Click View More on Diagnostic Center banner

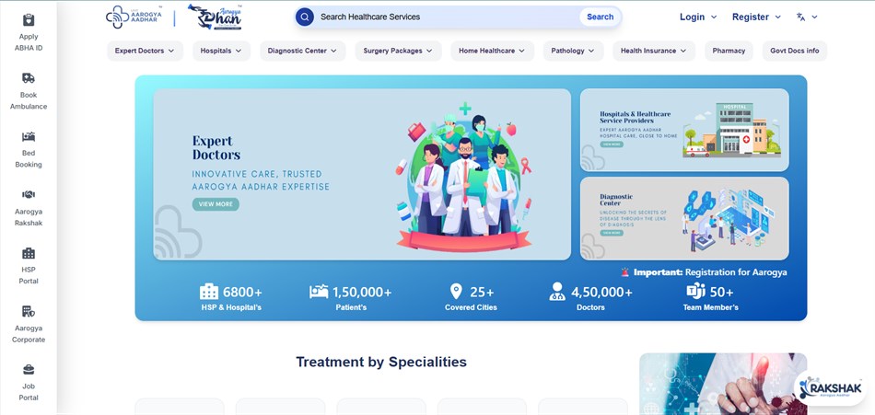612,233
